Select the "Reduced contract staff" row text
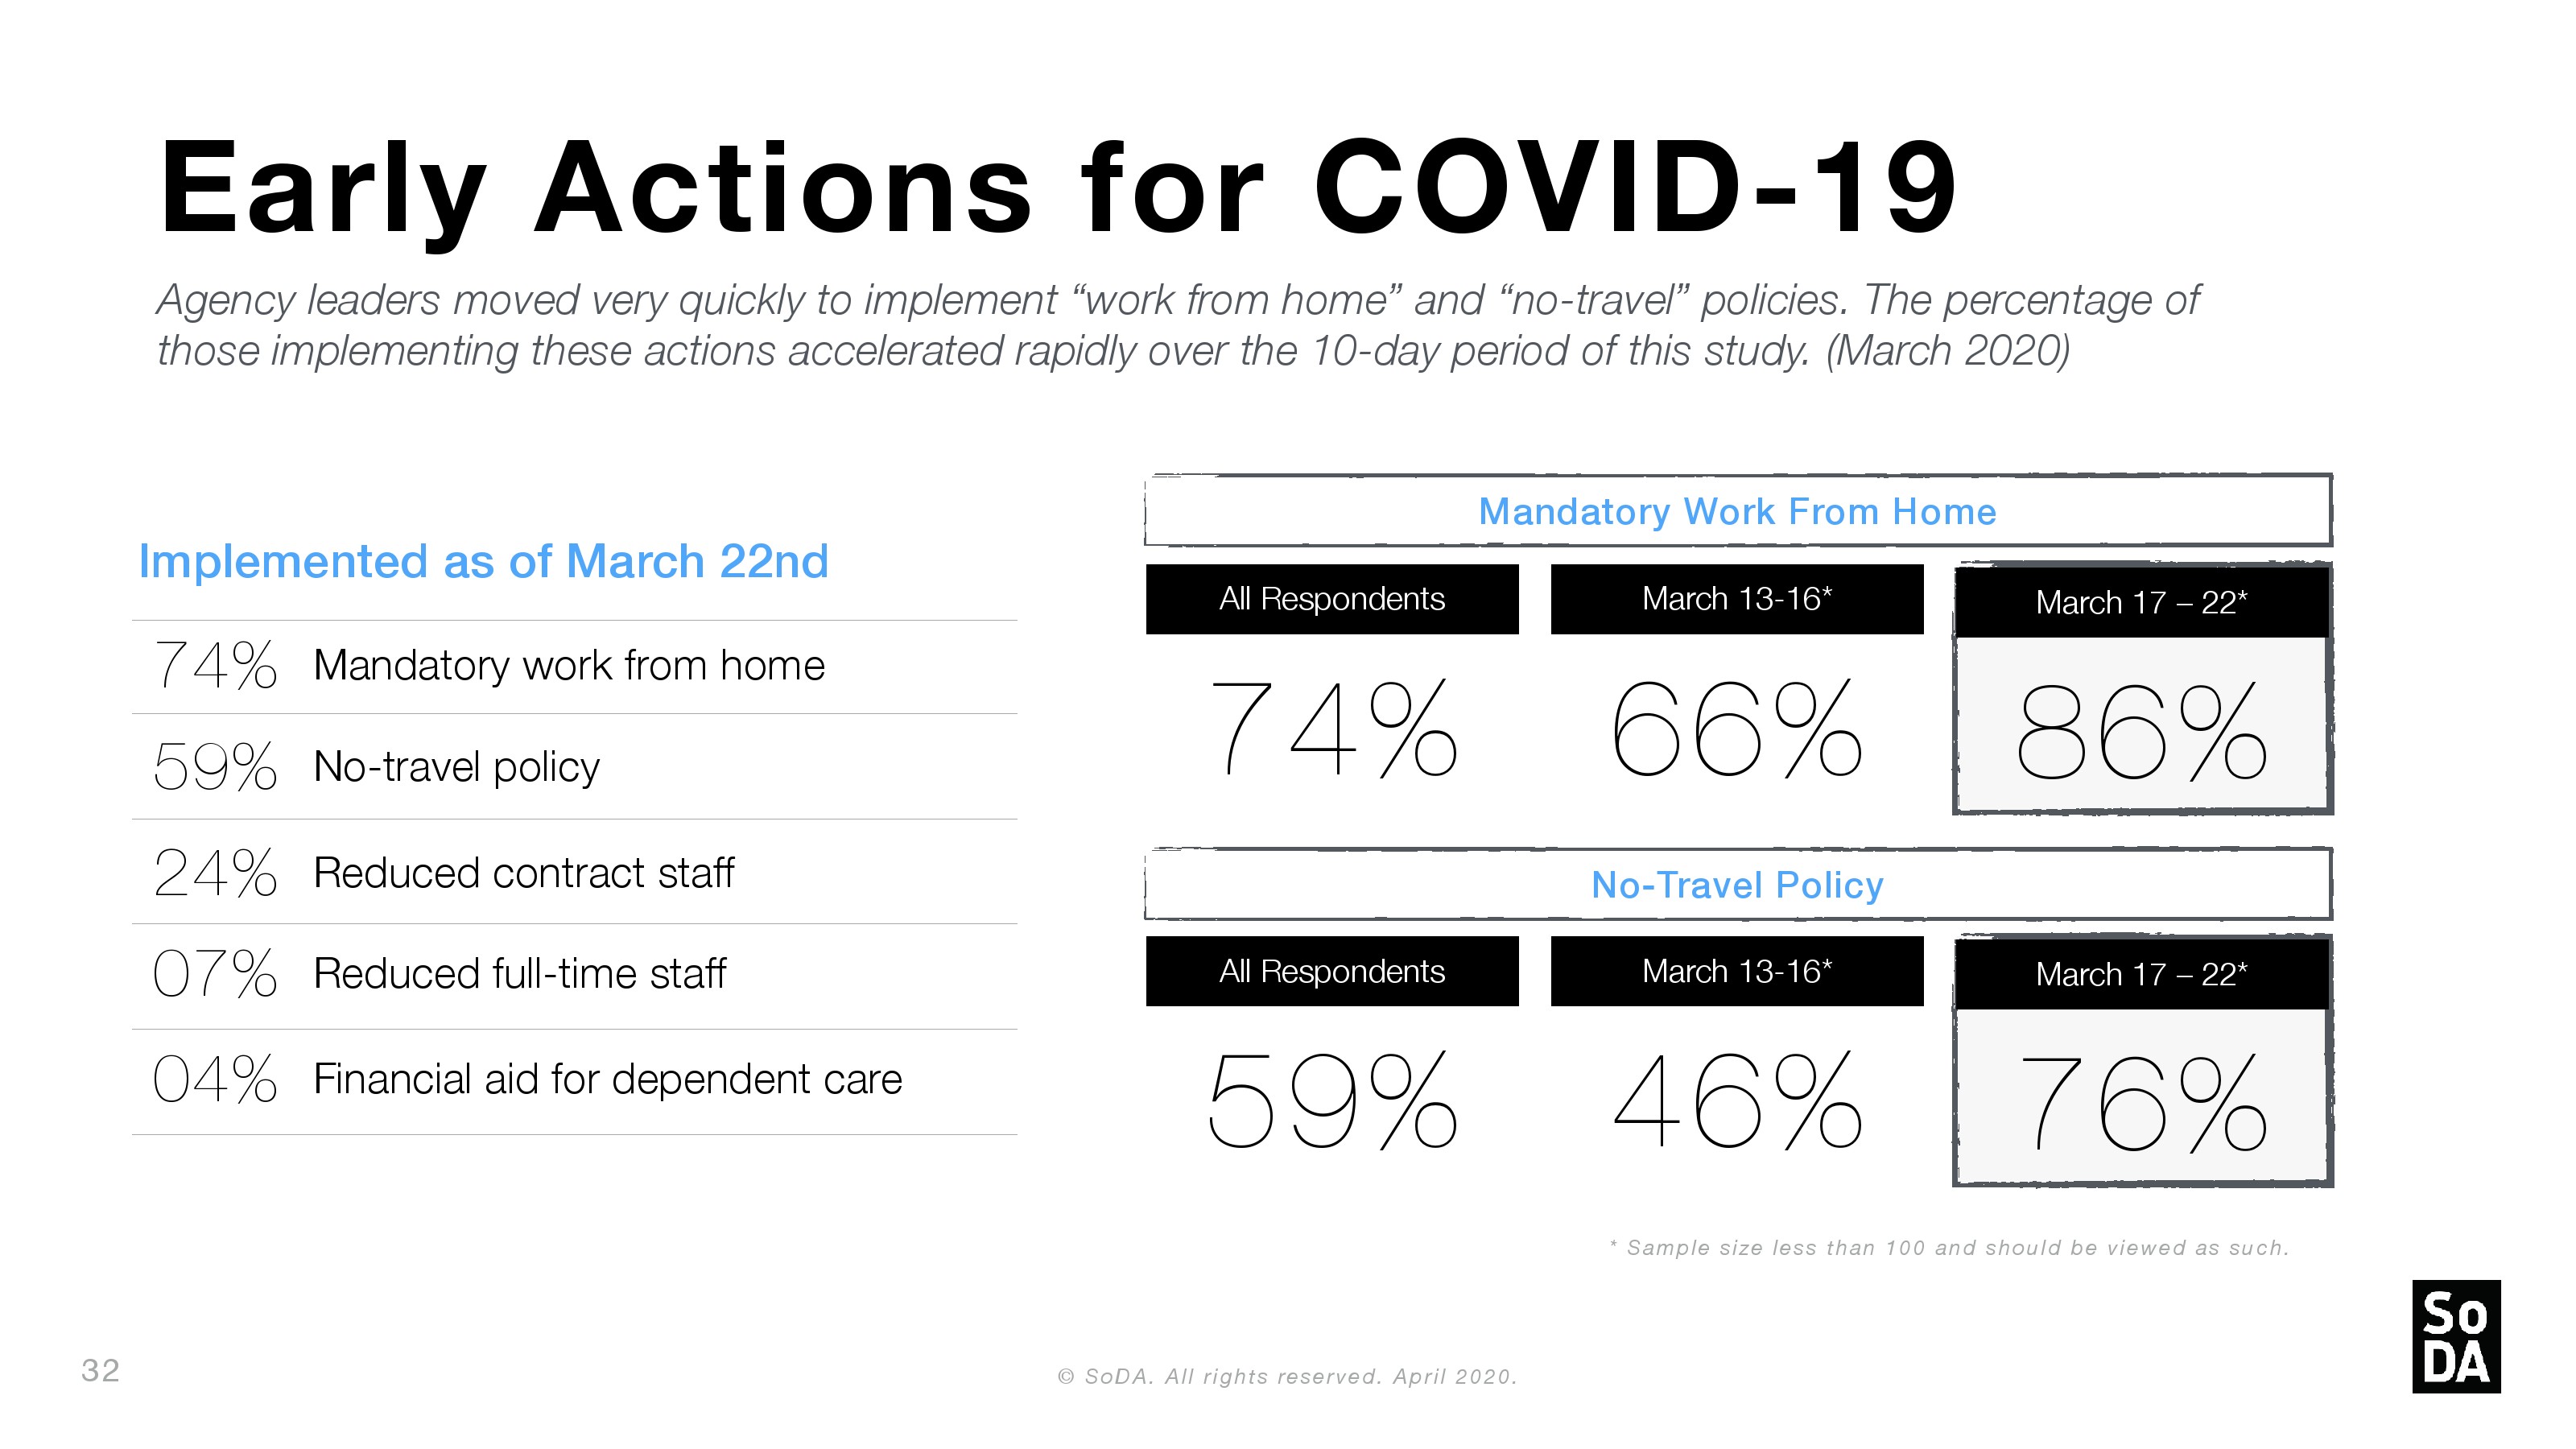Image resolution: width=2576 pixels, height=1449 pixels. click(523, 873)
